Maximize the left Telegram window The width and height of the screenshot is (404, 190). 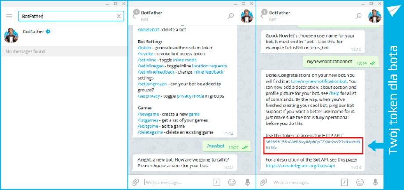(x=115, y=4)
